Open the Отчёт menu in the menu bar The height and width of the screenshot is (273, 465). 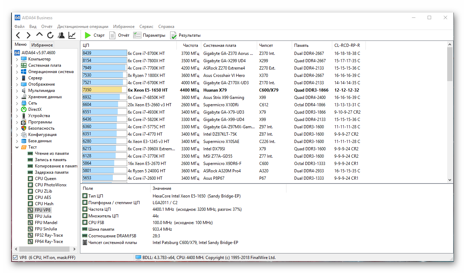point(47,27)
